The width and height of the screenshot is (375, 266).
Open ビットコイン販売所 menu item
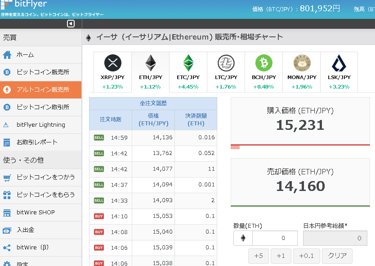pyautogui.click(x=40, y=72)
